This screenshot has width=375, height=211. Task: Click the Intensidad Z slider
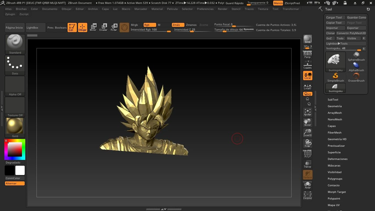[192, 30]
